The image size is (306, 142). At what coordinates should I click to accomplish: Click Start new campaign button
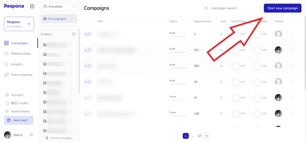click(283, 8)
